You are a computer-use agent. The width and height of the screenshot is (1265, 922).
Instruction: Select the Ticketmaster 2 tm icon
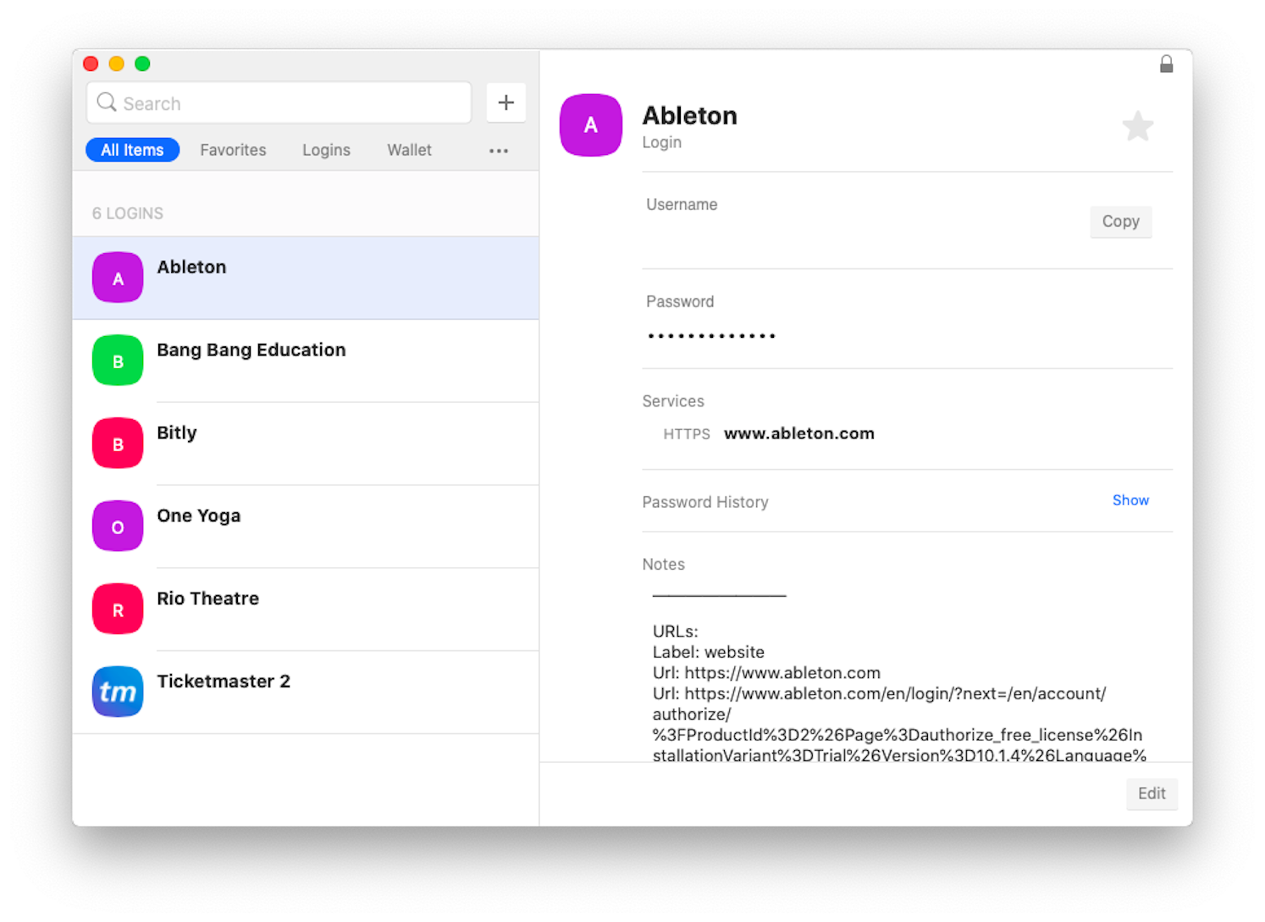click(118, 692)
